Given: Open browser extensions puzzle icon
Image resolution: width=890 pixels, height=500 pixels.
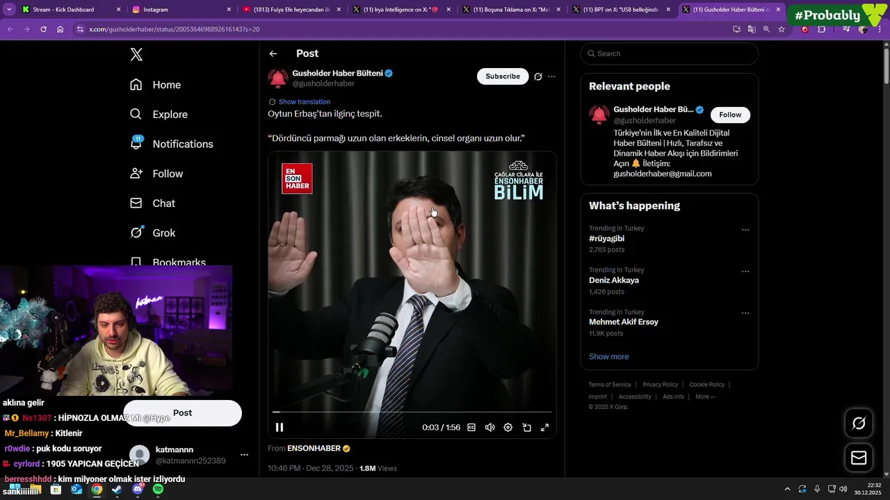Looking at the screenshot, I should pyautogui.click(x=822, y=29).
